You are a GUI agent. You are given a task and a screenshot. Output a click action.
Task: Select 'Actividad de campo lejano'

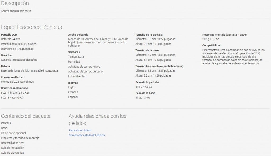[x=84, y=67]
